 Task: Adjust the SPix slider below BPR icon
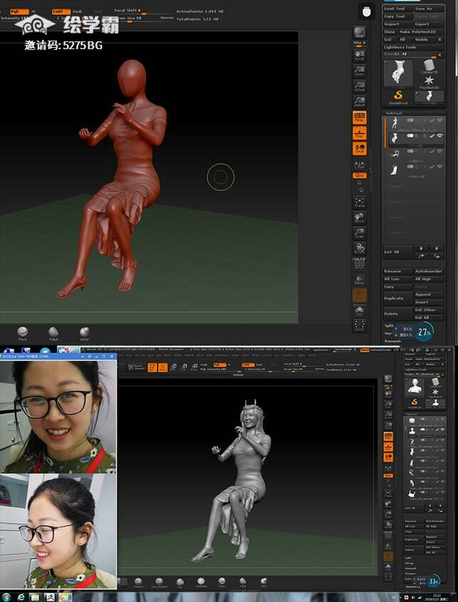click(x=360, y=43)
